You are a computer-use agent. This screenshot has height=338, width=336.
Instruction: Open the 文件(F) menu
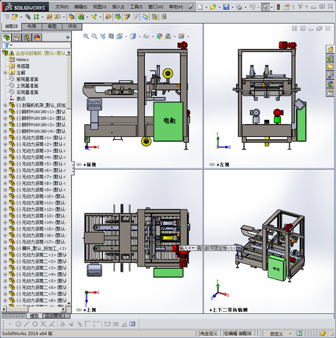click(62, 7)
